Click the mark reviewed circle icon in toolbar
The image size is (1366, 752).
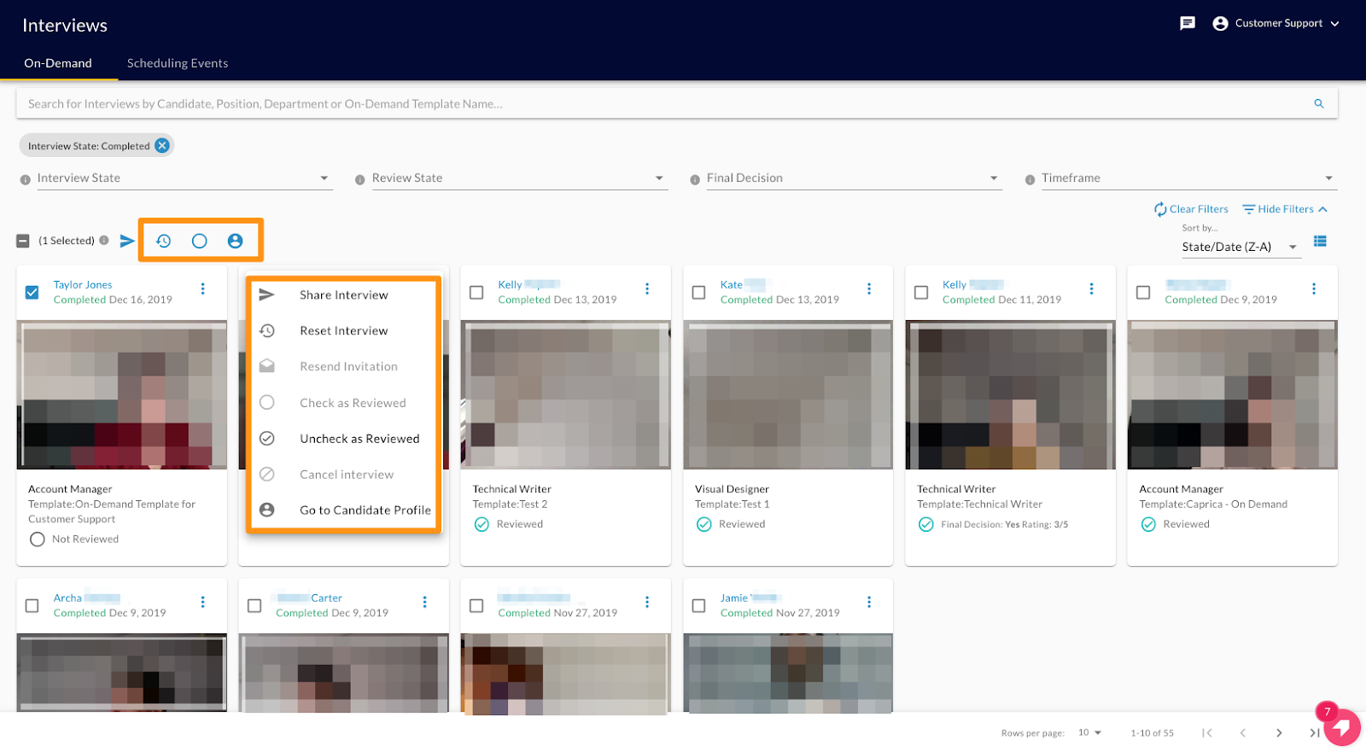click(199, 242)
